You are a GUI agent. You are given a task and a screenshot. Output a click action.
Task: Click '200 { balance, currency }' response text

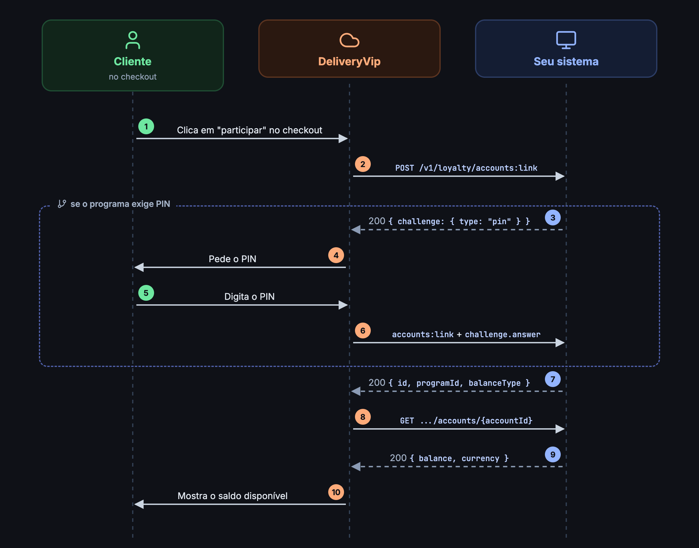(x=449, y=458)
